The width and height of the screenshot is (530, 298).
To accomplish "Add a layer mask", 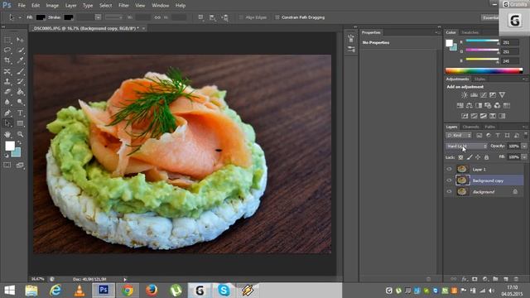I will coord(475,279).
